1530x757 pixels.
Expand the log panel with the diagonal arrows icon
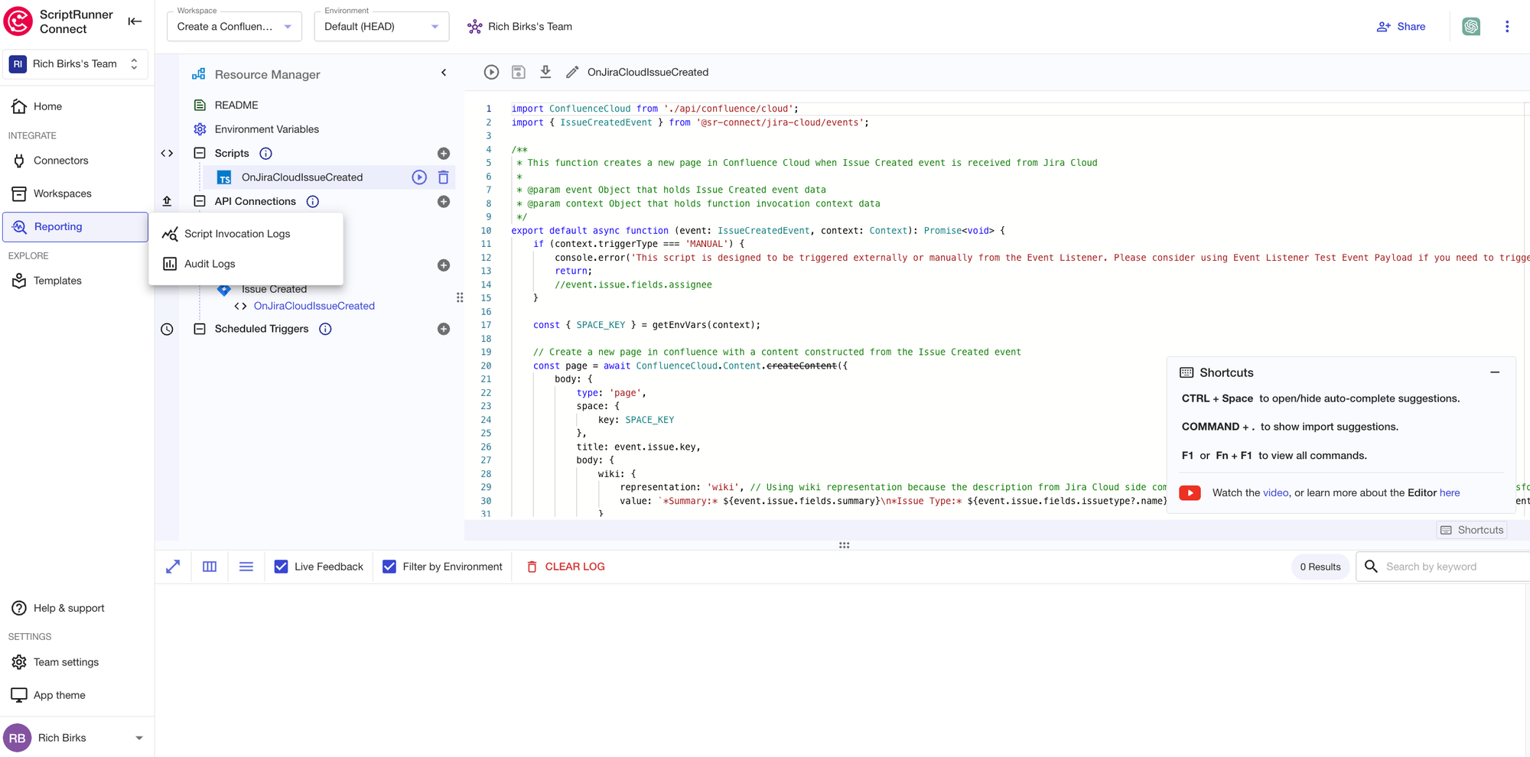pos(173,567)
